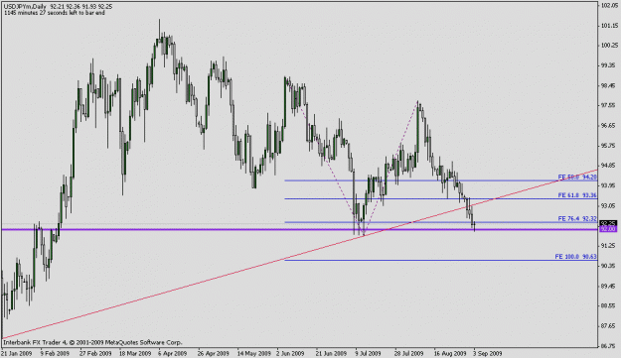The width and height of the screenshot is (621, 358).
Task: Click the 101.15 price axis label
Action: point(609,26)
